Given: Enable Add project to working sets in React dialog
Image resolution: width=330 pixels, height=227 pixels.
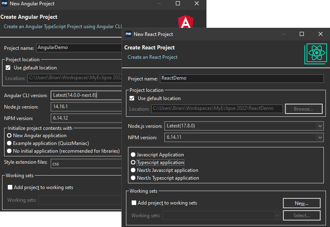Looking at the screenshot, I should coord(134,203).
